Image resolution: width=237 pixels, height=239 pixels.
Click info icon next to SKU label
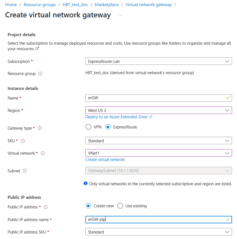(x=23, y=141)
